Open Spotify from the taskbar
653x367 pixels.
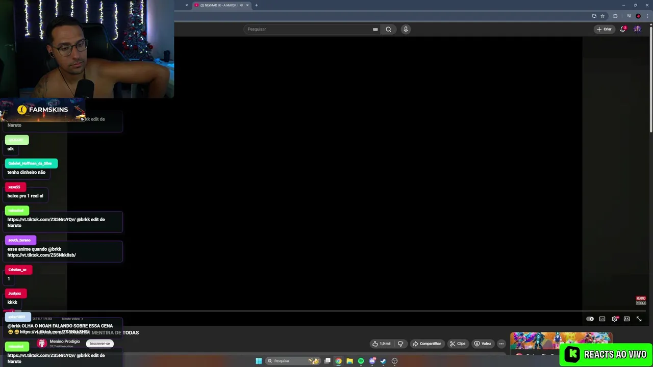[x=361, y=361]
